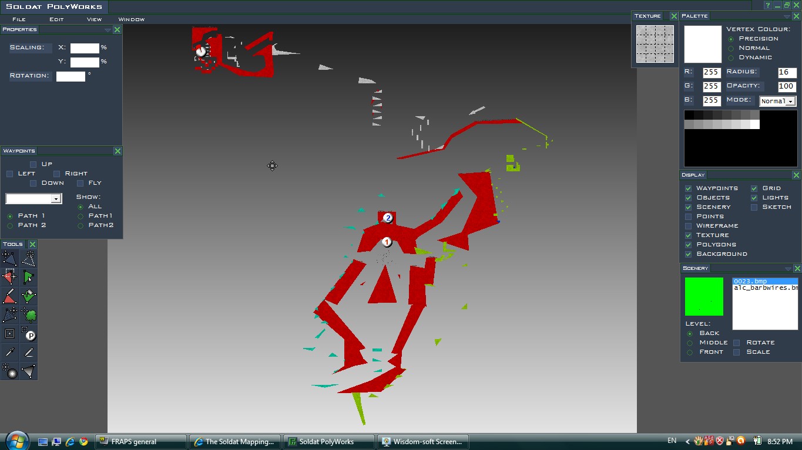Open the Waypoints panel dropdown list

click(x=56, y=199)
